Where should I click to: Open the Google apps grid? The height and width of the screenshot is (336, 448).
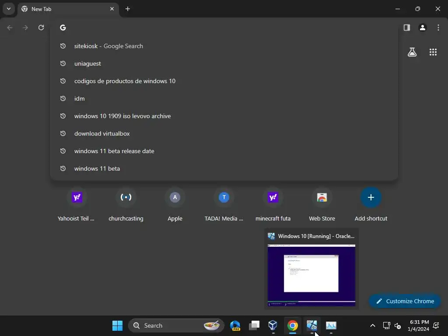pos(433,52)
